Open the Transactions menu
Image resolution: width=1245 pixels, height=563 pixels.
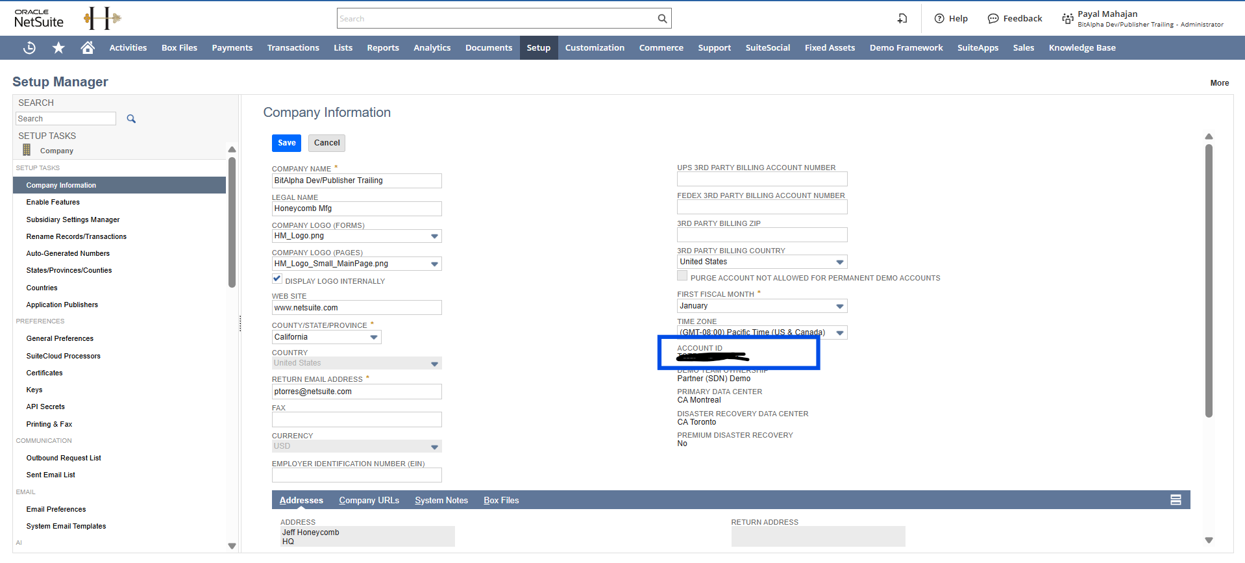coord(293,47)
